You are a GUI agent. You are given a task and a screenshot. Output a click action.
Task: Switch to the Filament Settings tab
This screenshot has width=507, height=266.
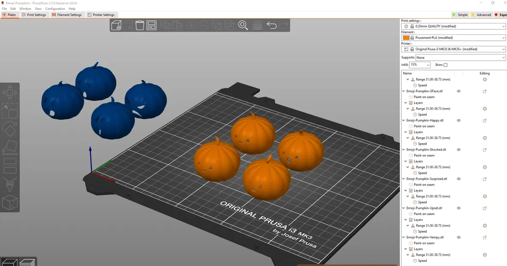point(67,15)
